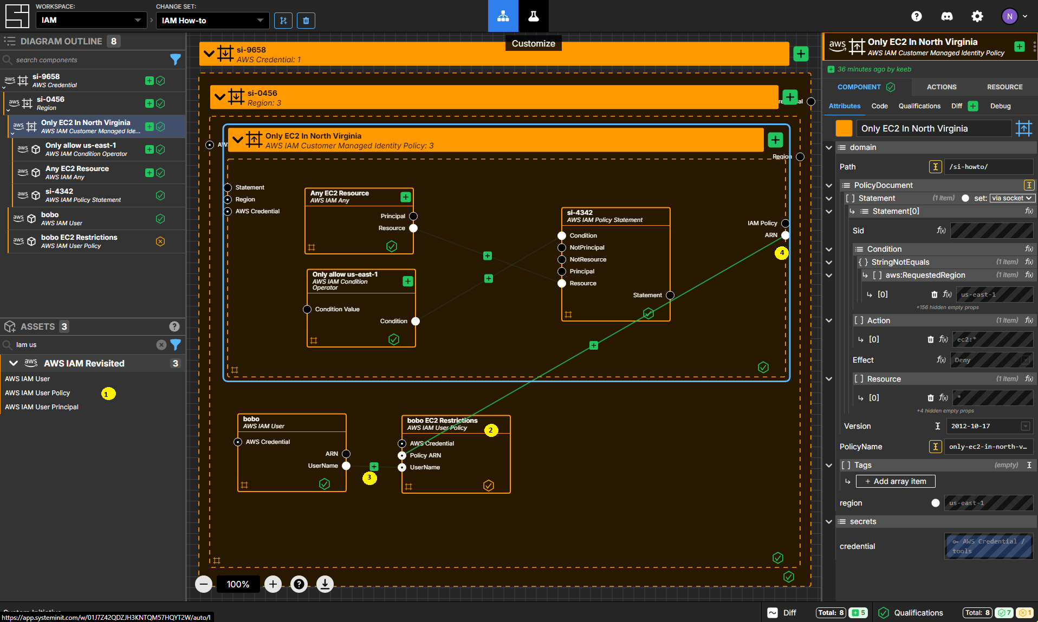Image resolution: width=1038 pixels, height=622 pixels.
Task: Click the download diagram button
Action: (x=325, y=584)
